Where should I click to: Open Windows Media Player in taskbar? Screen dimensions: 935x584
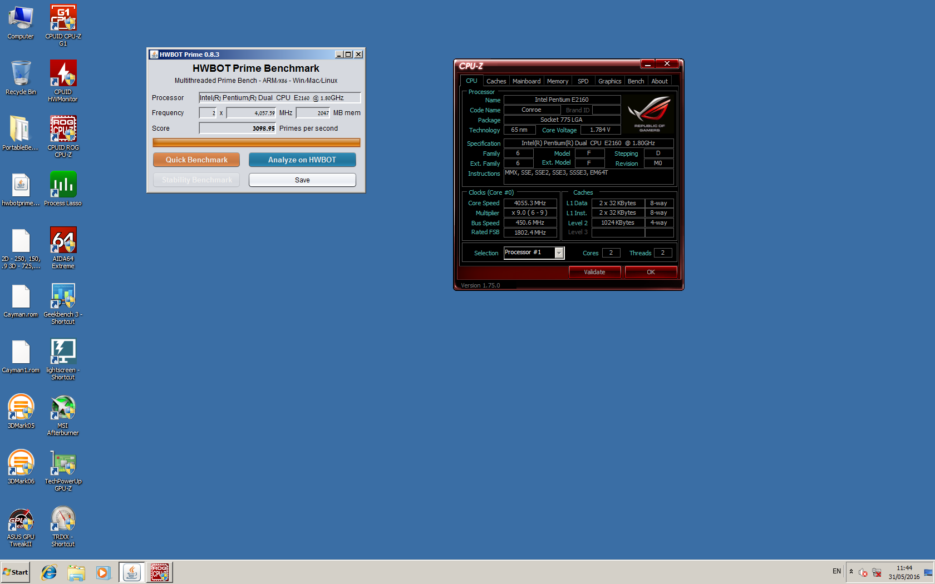pyautogui.click(x=104, y=572)
